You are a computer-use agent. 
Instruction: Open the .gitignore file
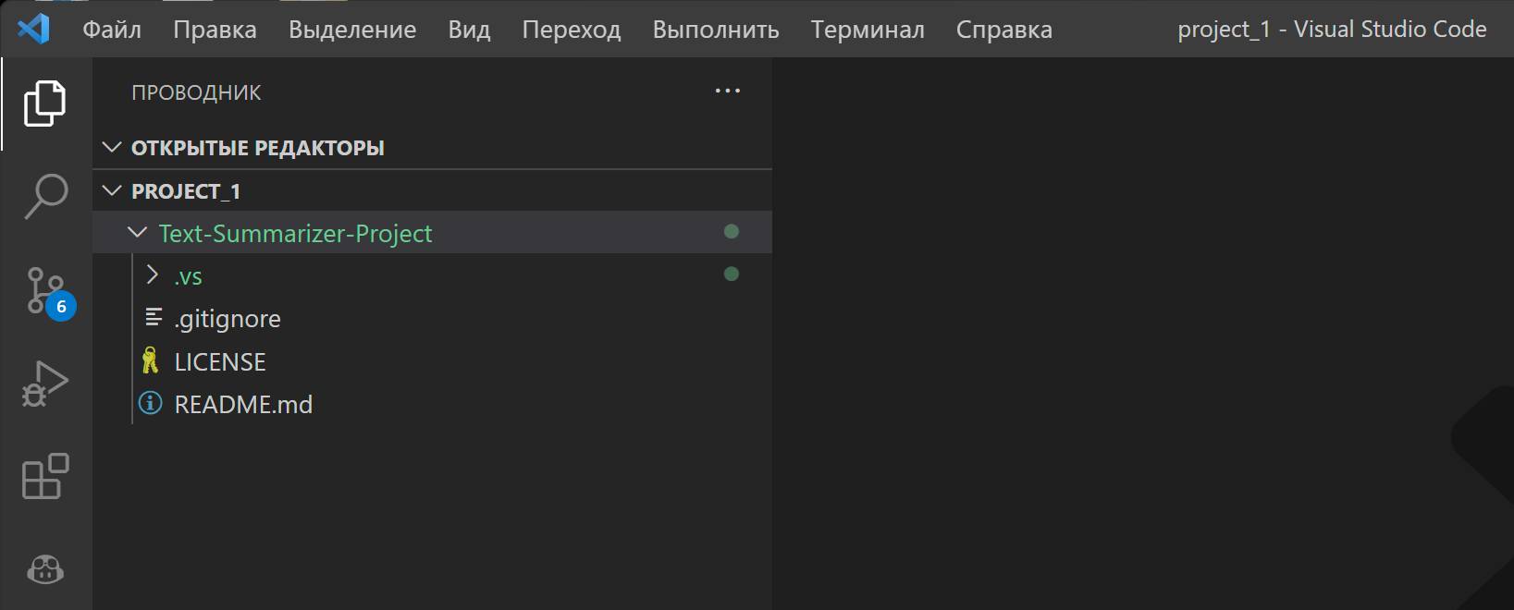click(x=228, y=319)
